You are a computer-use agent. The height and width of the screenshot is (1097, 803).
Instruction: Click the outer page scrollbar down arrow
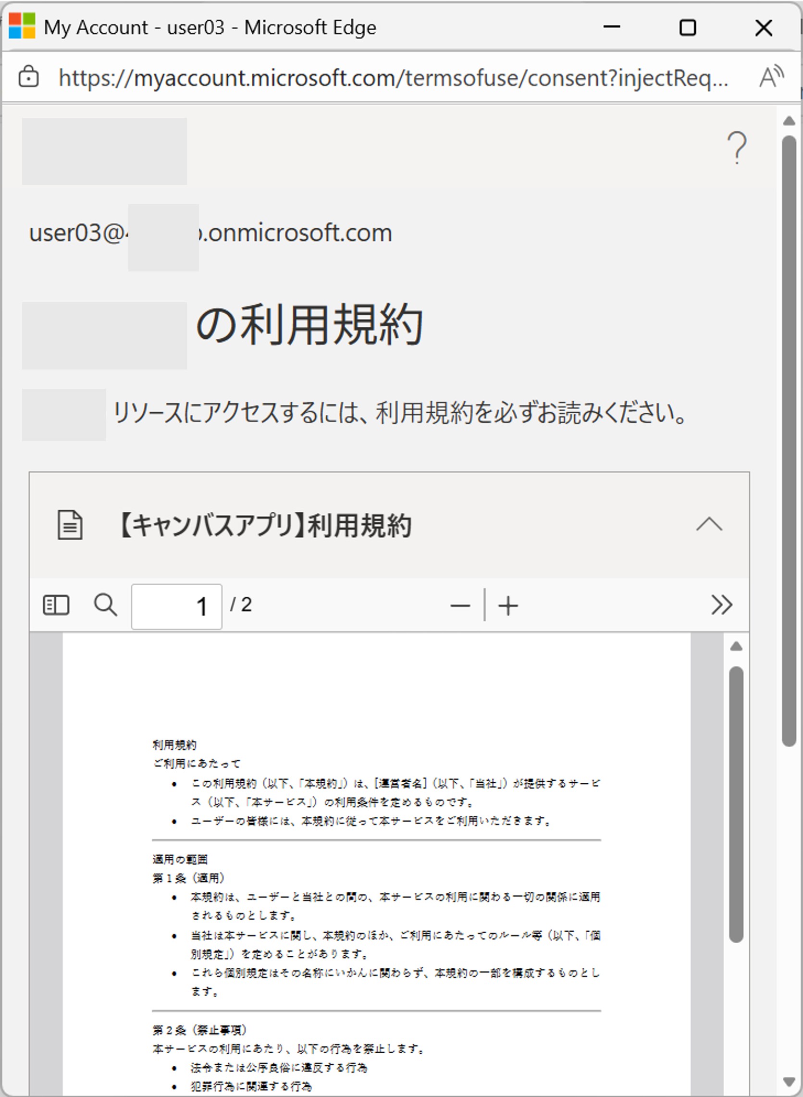coord(790,1082)
